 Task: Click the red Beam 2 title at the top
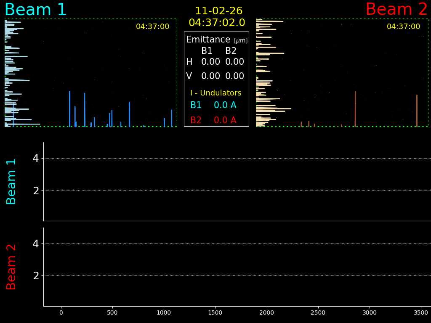396,10
